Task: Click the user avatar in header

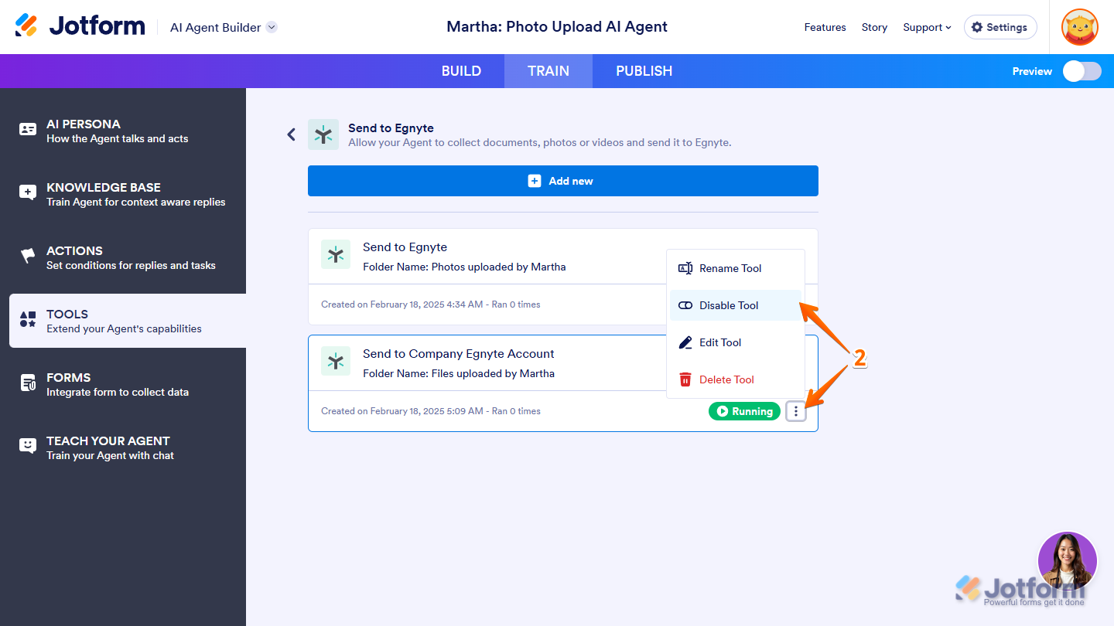Action: [x=1079, y=27]
